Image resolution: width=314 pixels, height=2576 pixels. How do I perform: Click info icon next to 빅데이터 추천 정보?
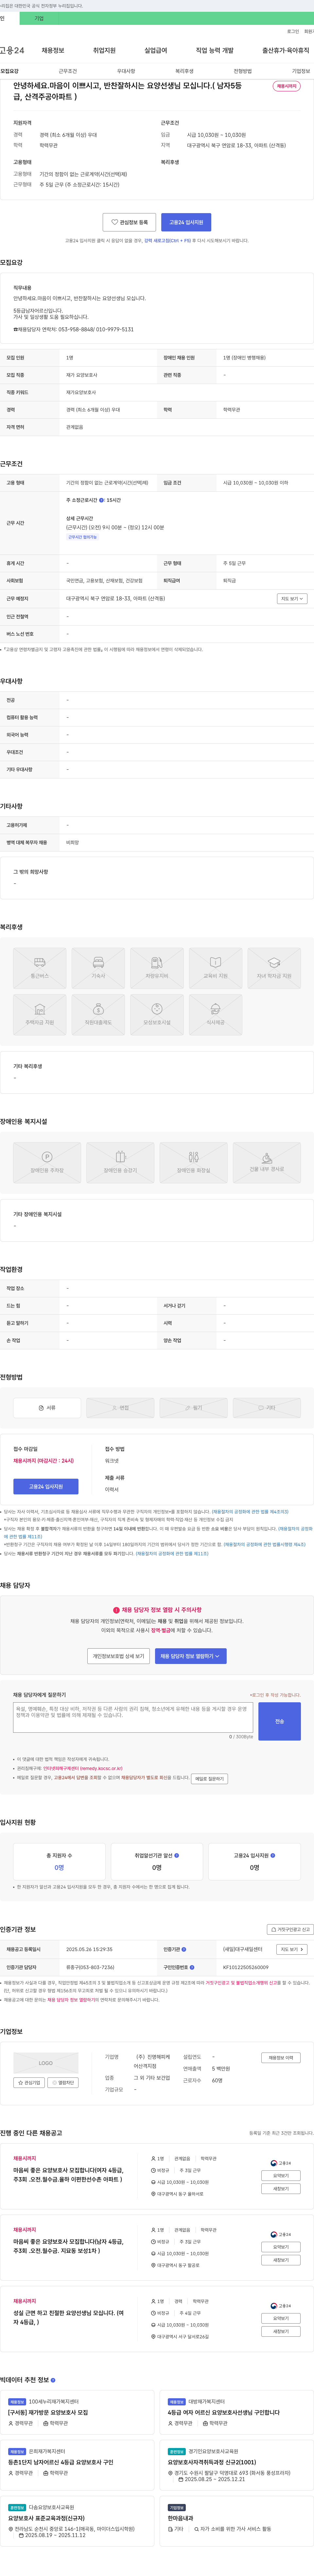click(x=53, y=2380)
